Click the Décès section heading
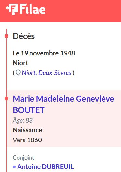This screenshot has height=172, width=121. coord(24,36)
